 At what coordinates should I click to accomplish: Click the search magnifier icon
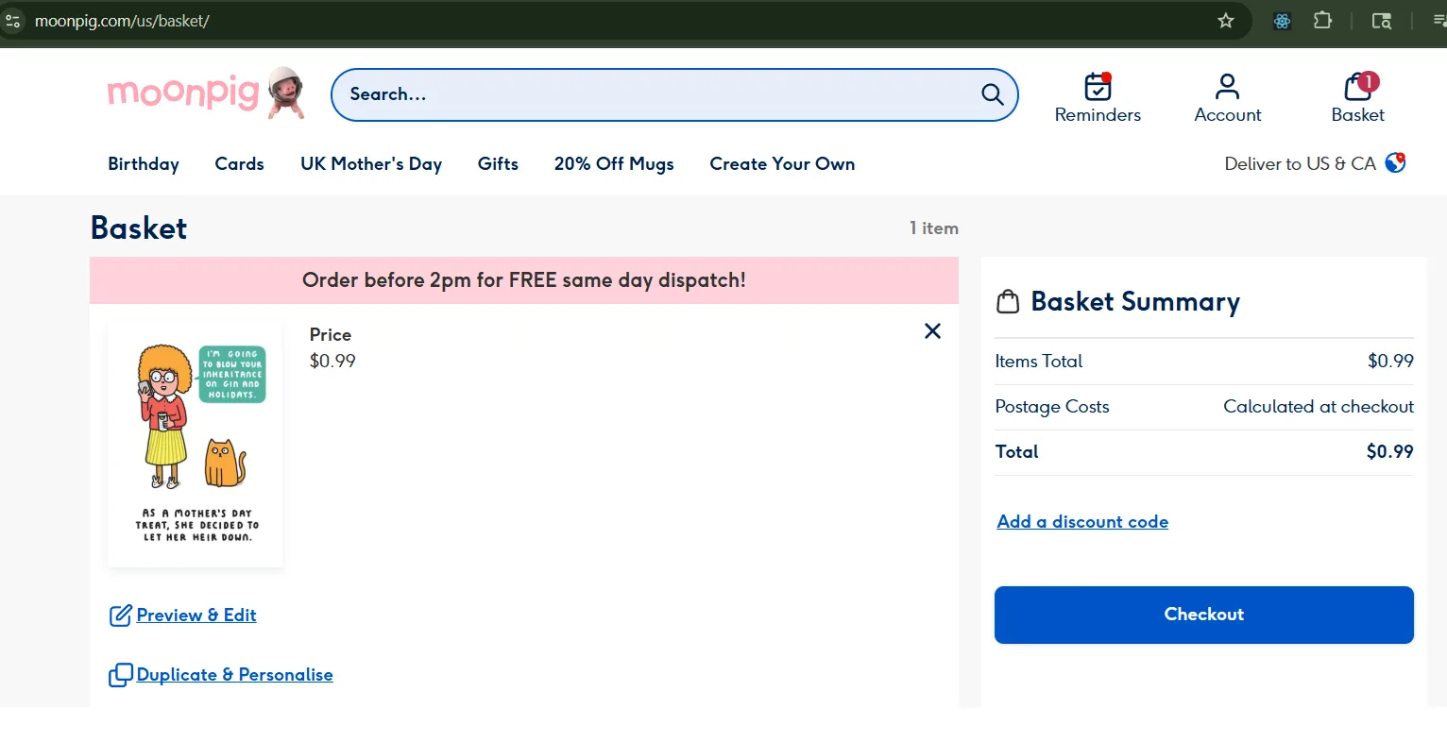coord(992,94)
